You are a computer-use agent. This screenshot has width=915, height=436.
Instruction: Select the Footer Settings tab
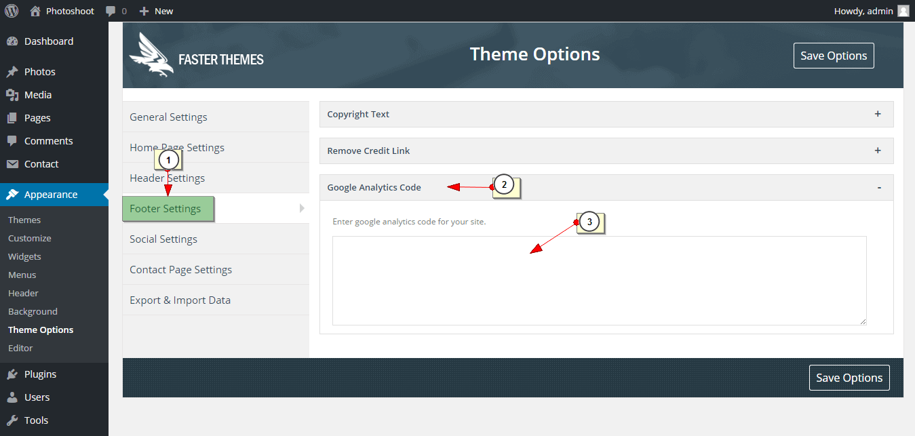(216, 208)
